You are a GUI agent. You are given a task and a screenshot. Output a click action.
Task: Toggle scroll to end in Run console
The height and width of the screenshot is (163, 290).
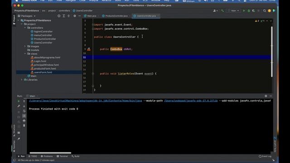tap(24, 116)
